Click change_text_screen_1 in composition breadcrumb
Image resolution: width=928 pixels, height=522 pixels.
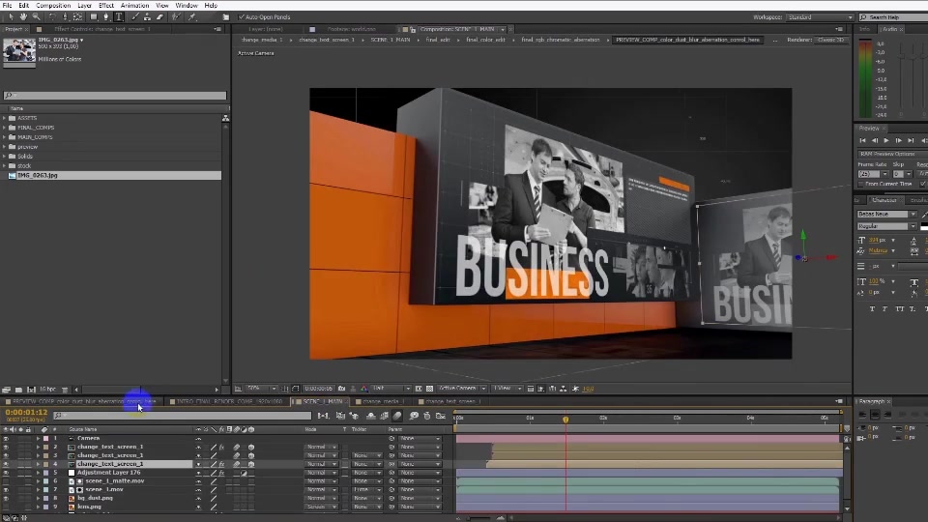point(326,40)
